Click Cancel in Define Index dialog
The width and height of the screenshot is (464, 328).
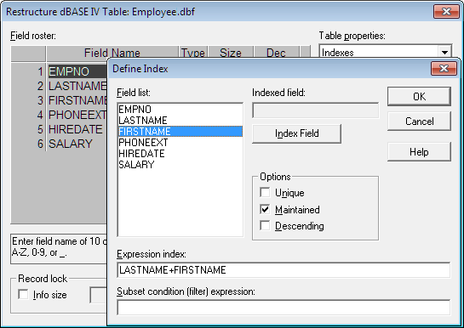[x=419, y=121]
